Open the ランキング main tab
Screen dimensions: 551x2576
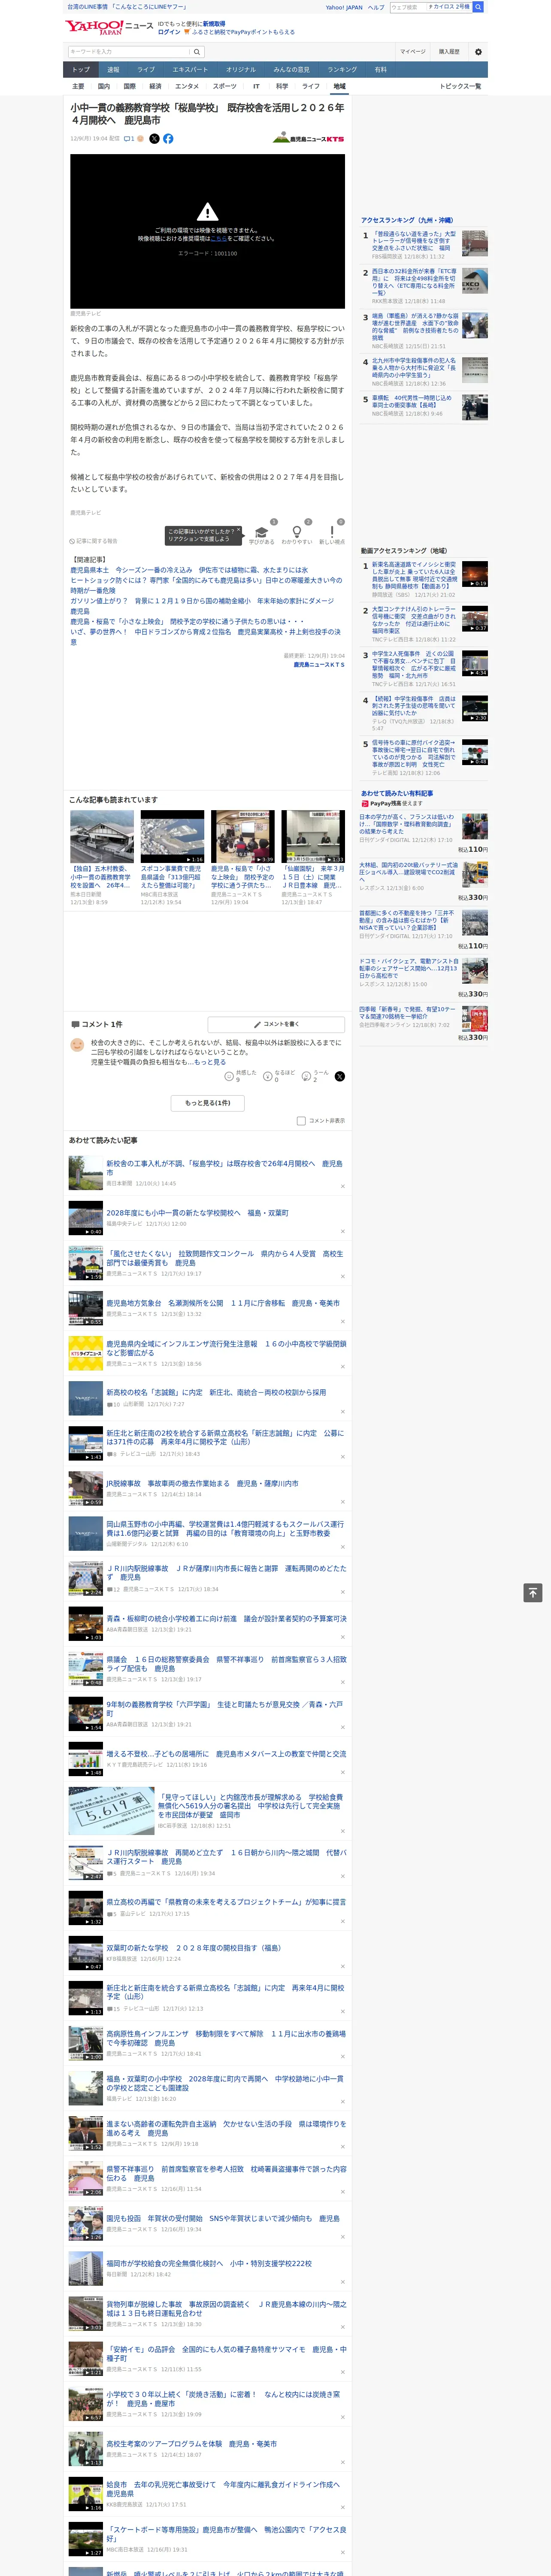point(342,70)
